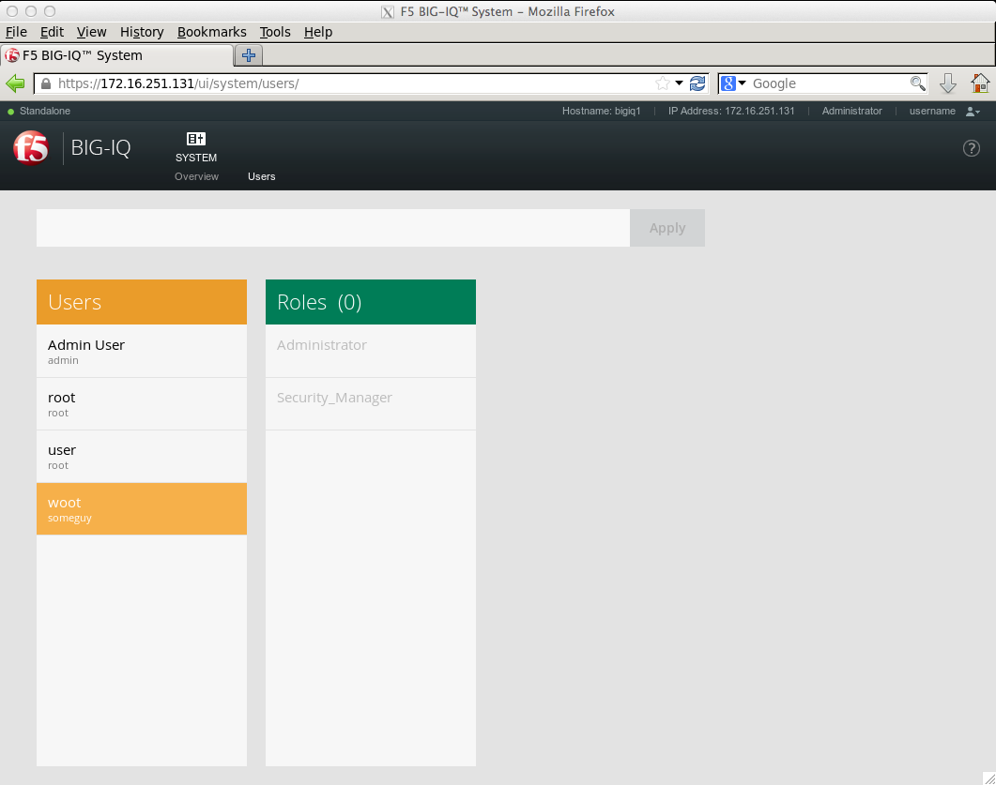Click the Security_Manager role
This screenshot has width=996, height=785.
tap(370, 403)
